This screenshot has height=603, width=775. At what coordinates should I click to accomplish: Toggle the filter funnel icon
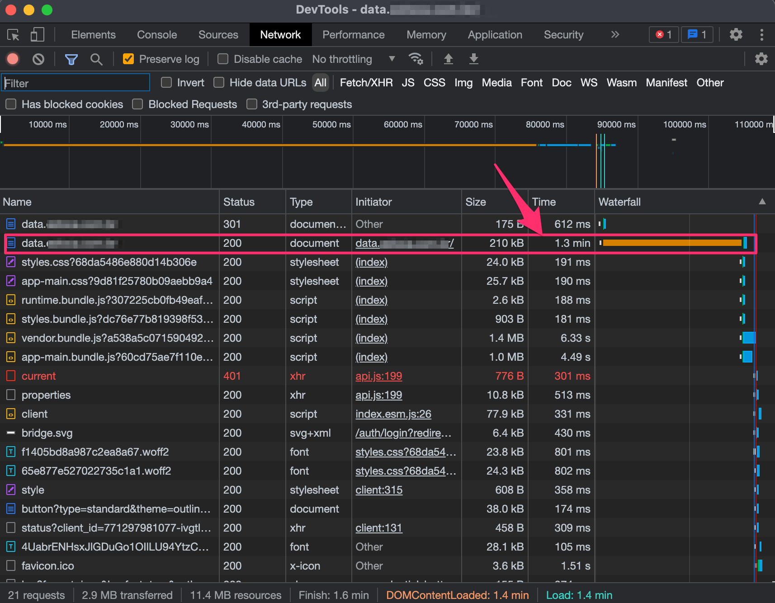click(71, 59)
